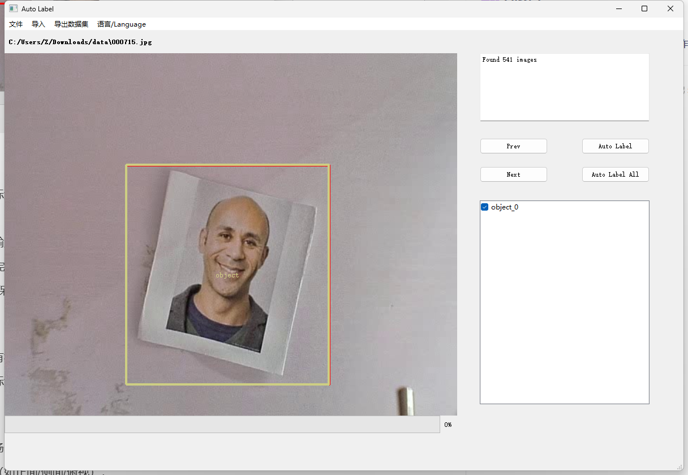This screenshot has height=475, width=688.
Task: Click the file path label 000715.jpg
Action: [80, 42]
